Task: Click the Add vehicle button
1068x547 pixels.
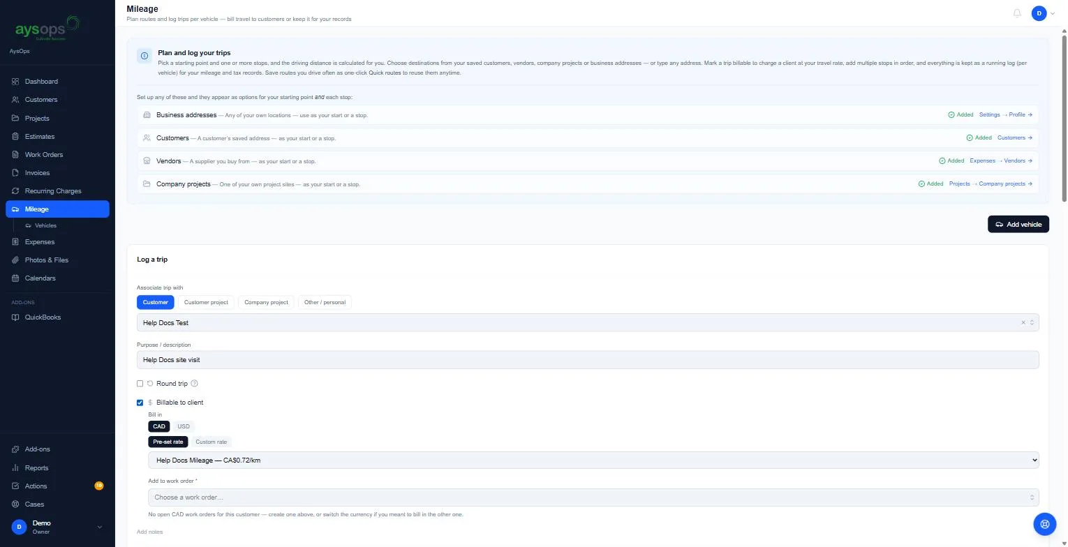Action: point(1018,224)
